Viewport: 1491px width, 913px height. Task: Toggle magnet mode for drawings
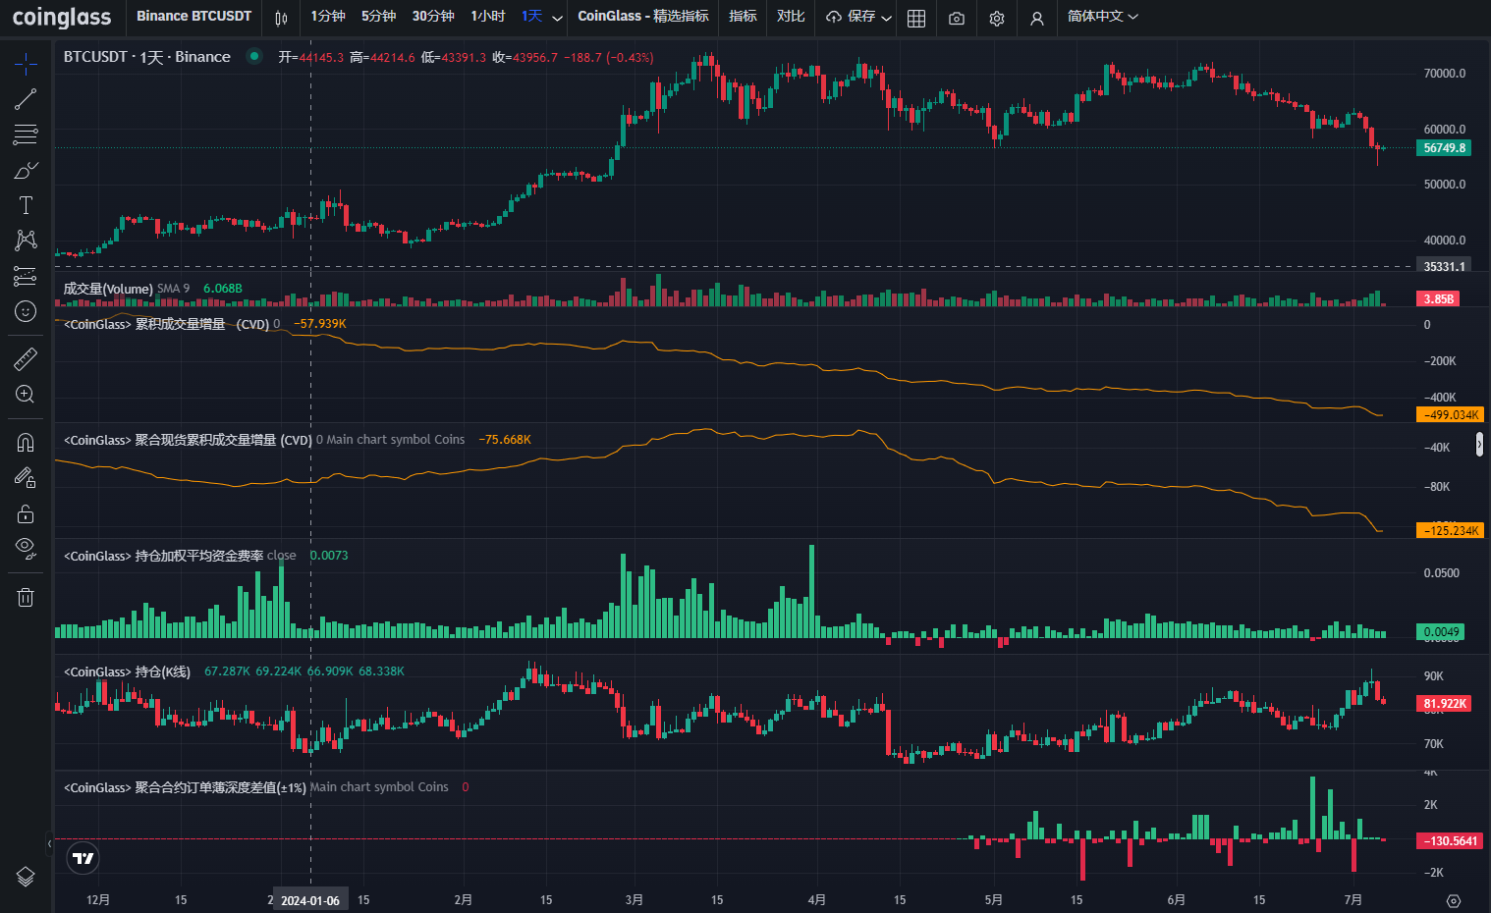(26, 443)
